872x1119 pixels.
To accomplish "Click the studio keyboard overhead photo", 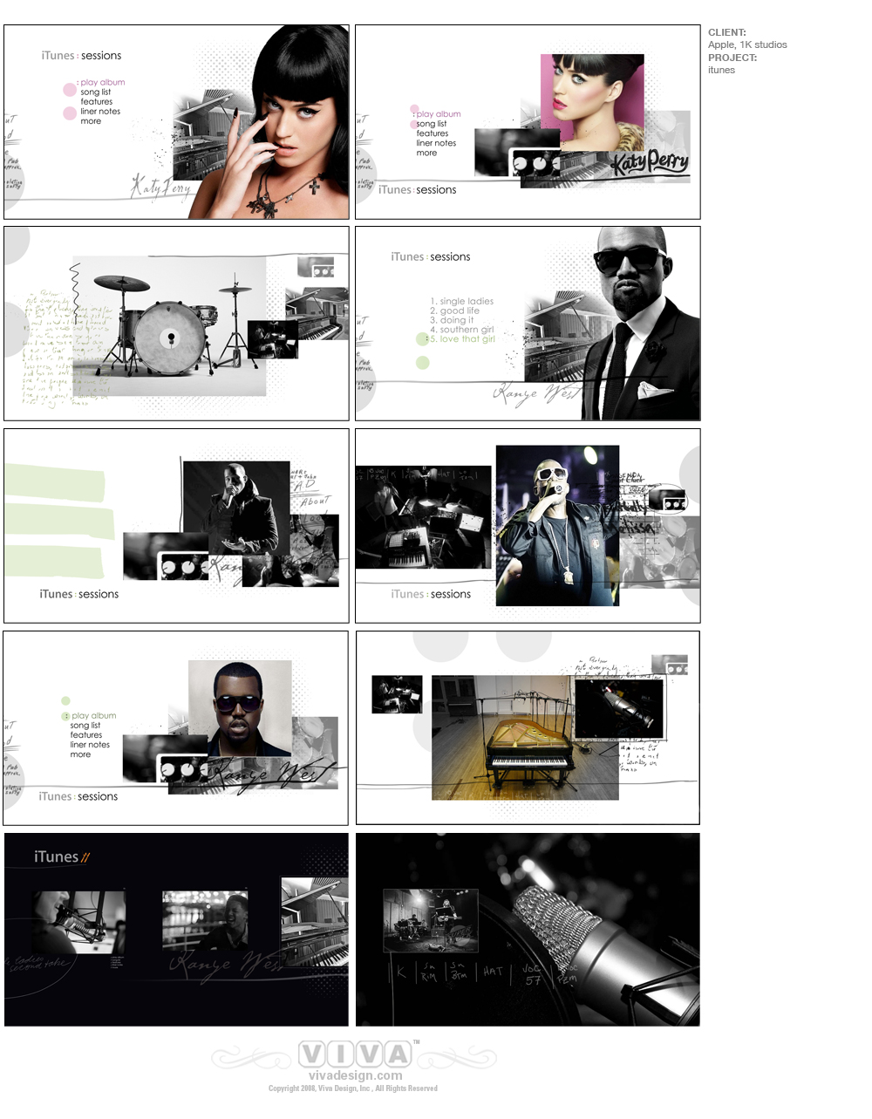I will [424, 517].
